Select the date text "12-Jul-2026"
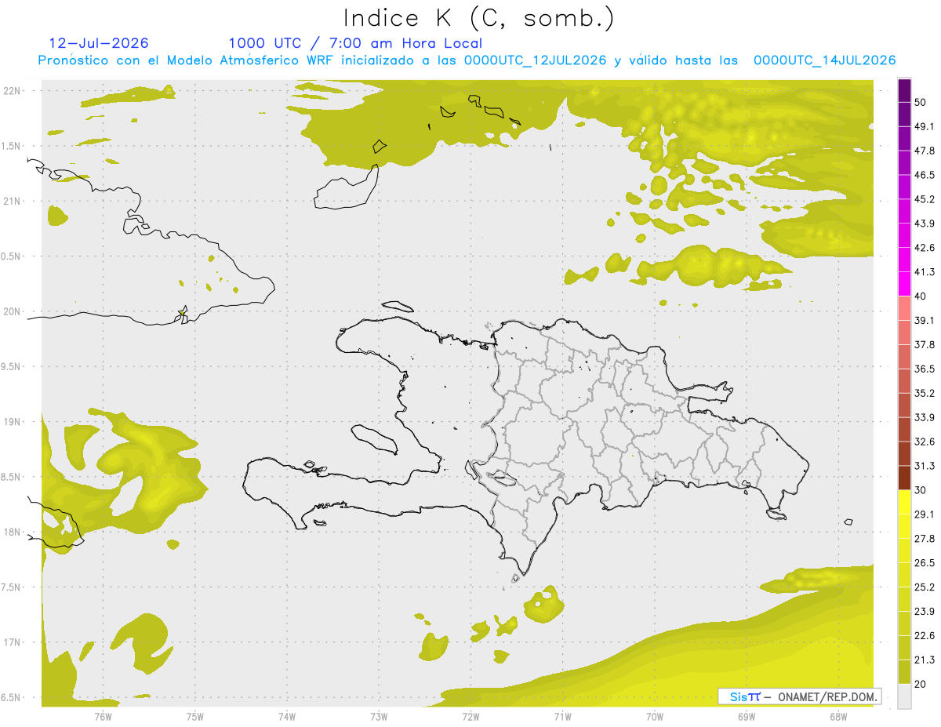Viewport: 941px width, 727px height. 99,43
